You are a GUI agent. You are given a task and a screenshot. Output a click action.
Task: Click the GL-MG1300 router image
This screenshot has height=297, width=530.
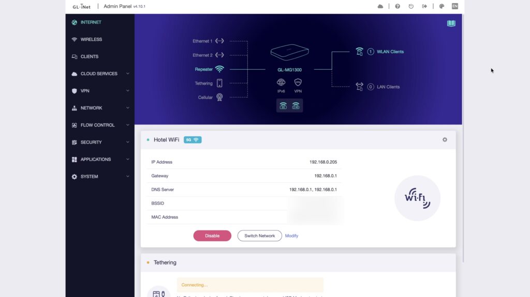pos(289,52)
